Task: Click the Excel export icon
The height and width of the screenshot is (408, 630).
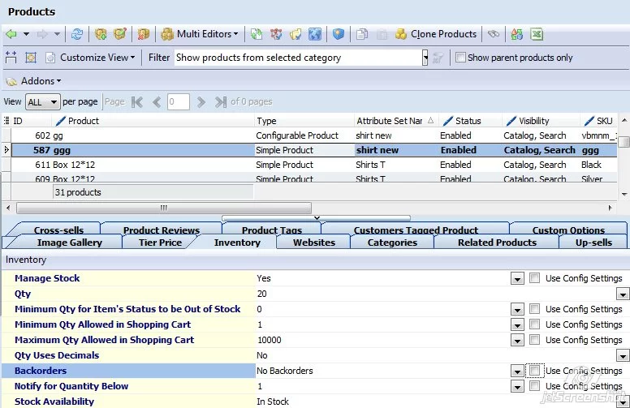Action: click(537, 35)
